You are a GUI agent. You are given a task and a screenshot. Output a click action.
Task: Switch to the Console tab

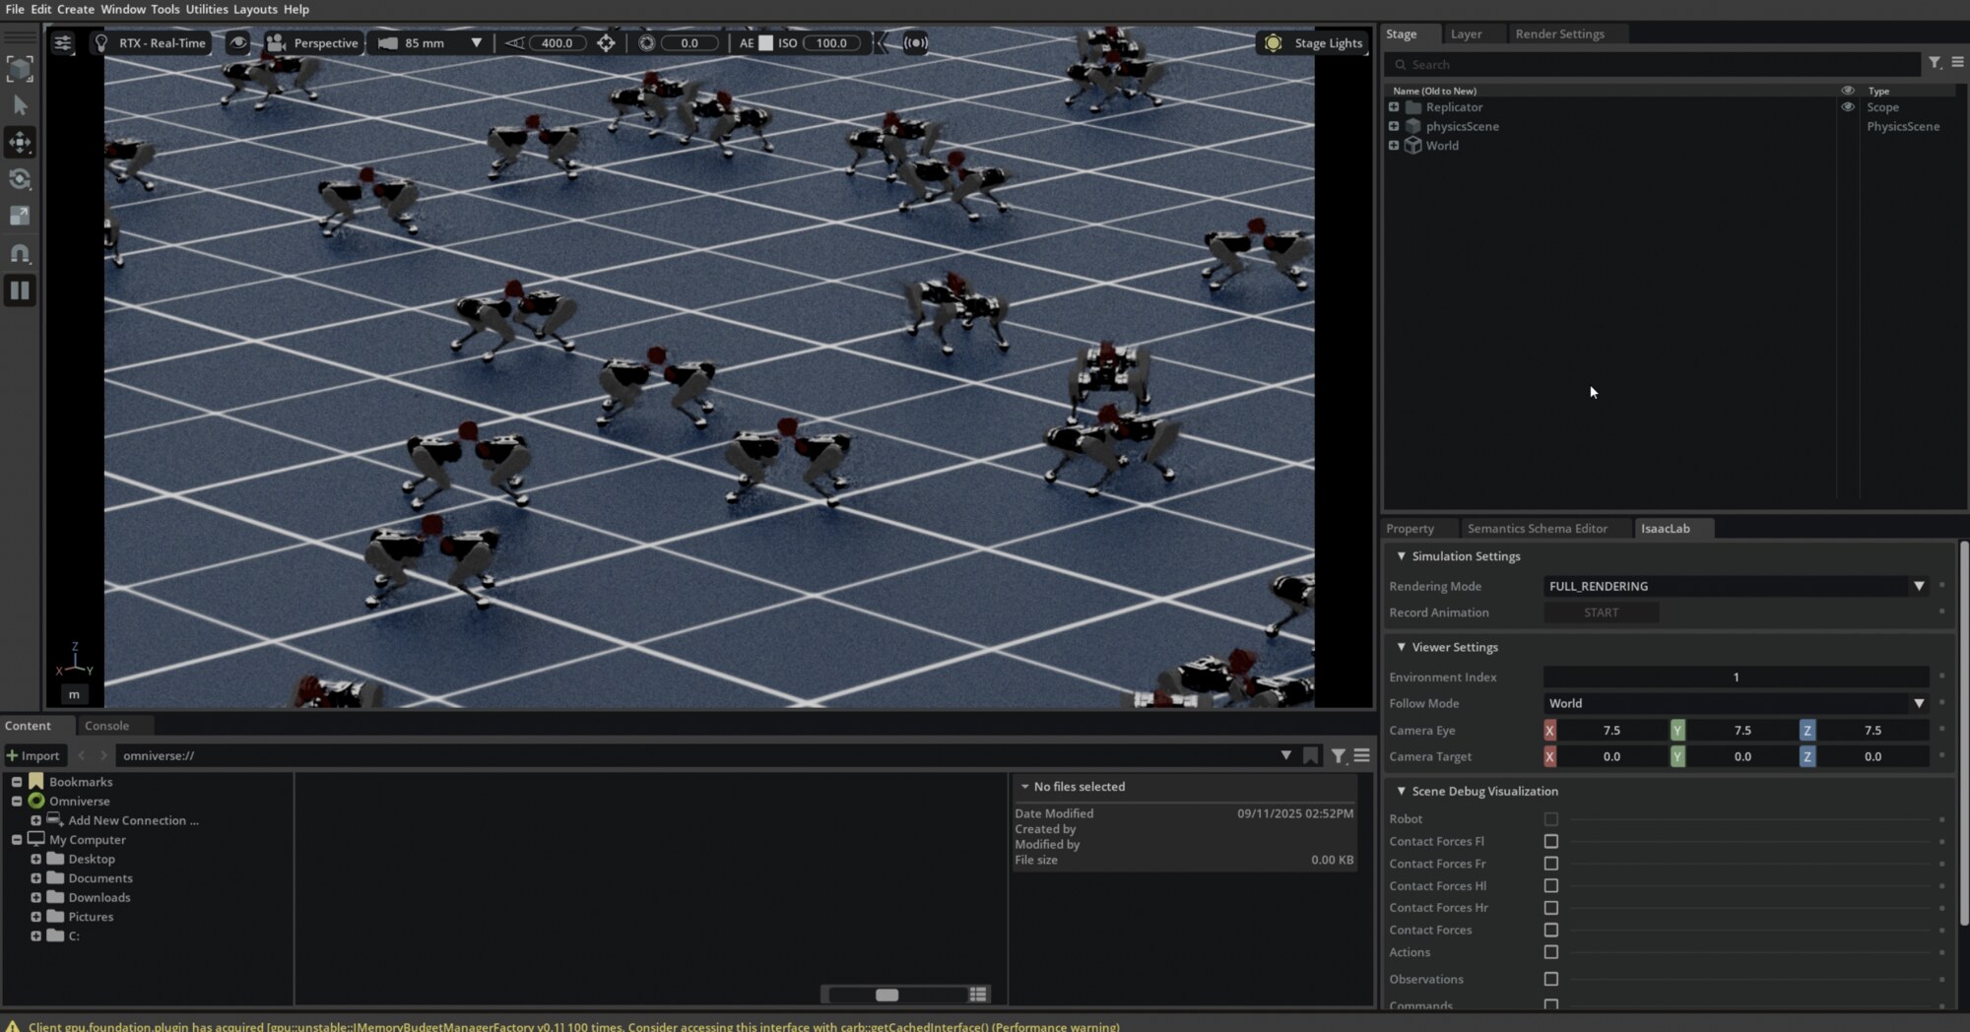pyautogui.click(x=106, y=726)
